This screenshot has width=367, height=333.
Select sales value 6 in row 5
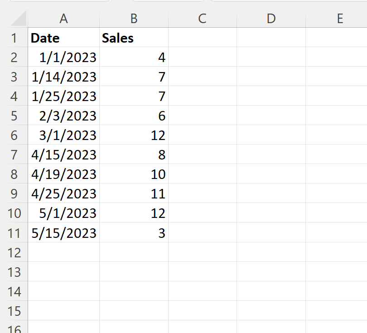[x=134, y=116]
